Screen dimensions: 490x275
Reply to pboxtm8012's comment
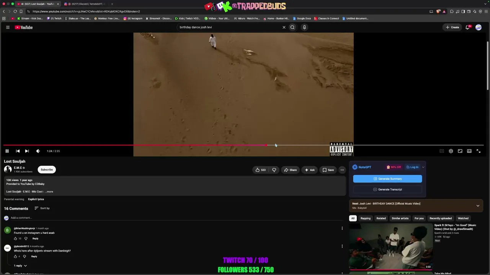34,257
